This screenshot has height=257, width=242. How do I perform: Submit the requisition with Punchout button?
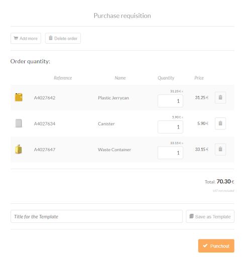pos(216,246)
